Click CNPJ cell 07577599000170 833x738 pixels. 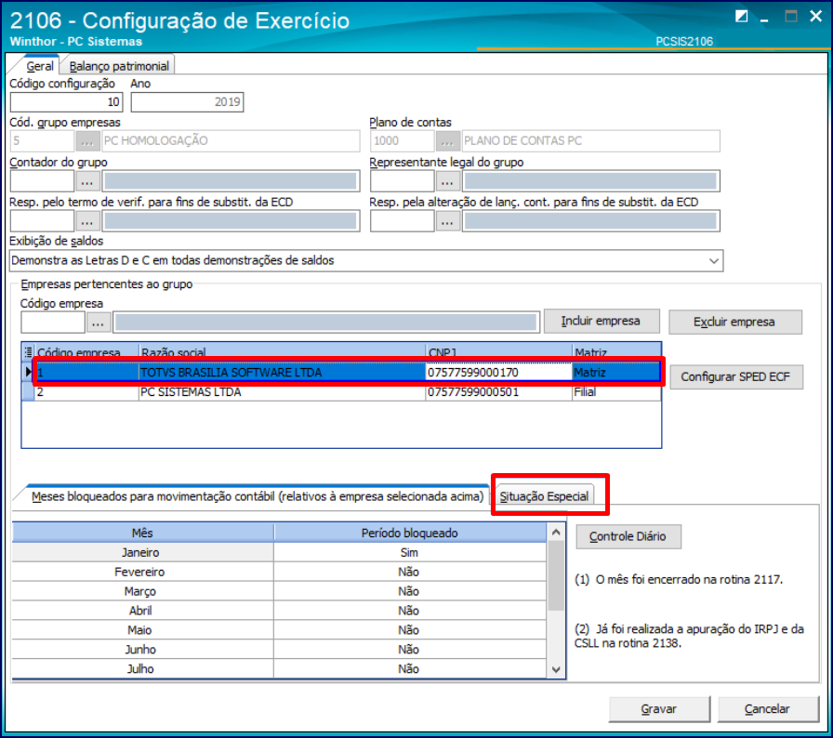(498, 372)
